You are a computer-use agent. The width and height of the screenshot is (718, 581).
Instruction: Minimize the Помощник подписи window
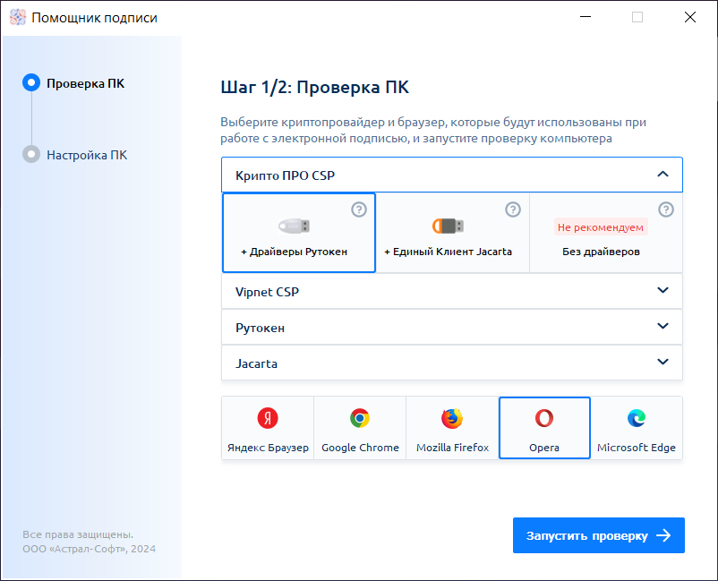point(585,17)
